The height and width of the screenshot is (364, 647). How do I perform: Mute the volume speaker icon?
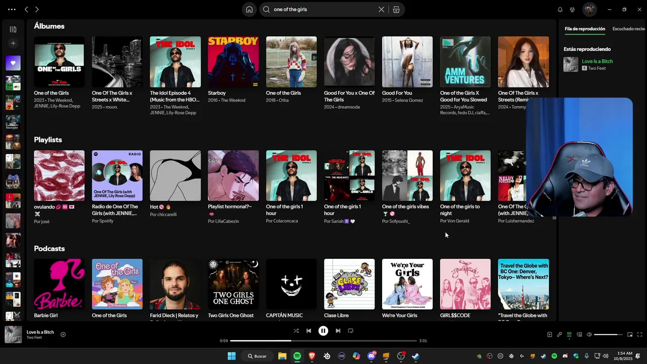(x=589, y=334)
